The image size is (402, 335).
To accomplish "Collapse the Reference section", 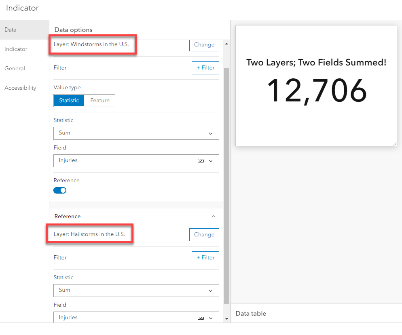I will coord(213,216).
